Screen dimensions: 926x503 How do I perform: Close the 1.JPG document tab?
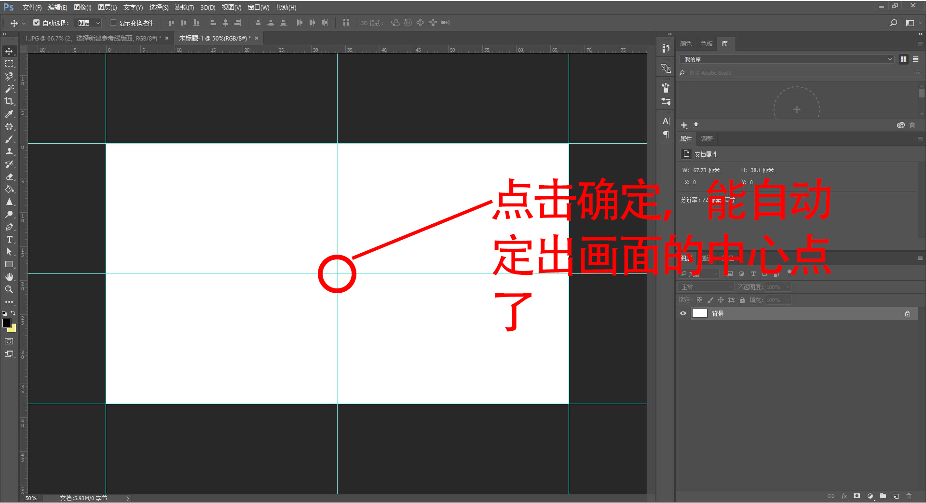tap(167, 38)
